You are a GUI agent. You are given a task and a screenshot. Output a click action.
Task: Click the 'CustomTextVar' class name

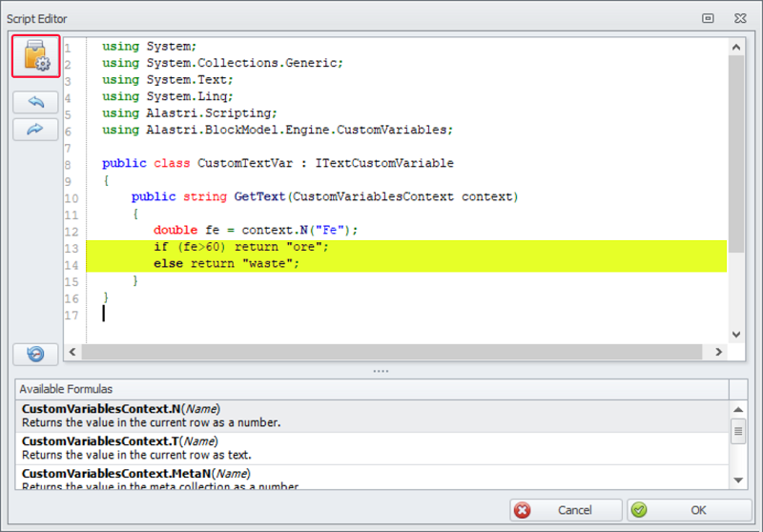click(x=245, y=163)
